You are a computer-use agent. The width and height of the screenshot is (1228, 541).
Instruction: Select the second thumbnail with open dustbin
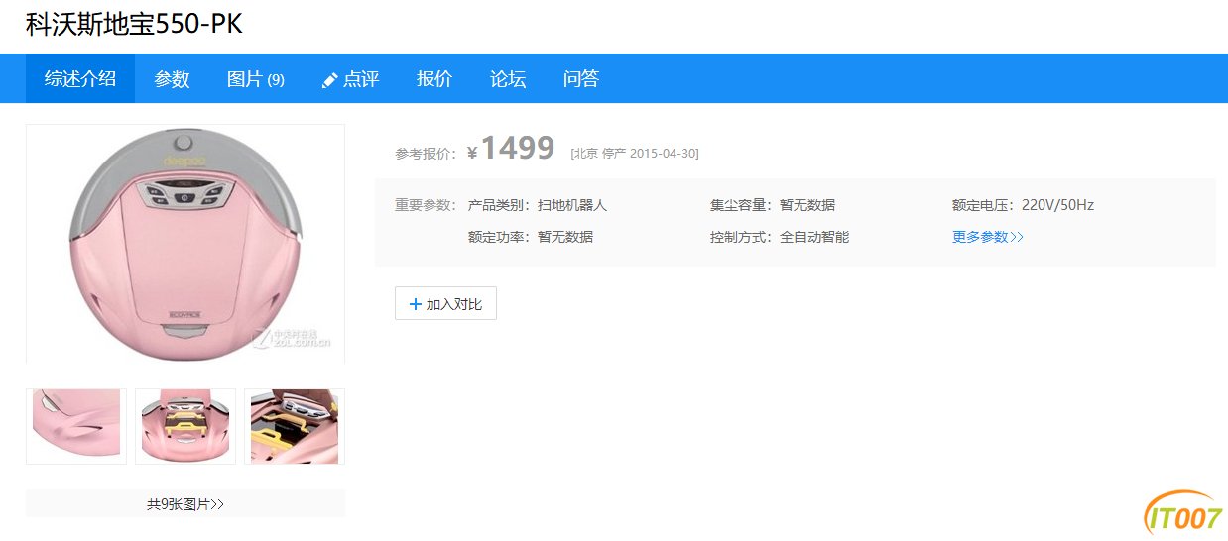pyautogui.click(x=185, y=426)
